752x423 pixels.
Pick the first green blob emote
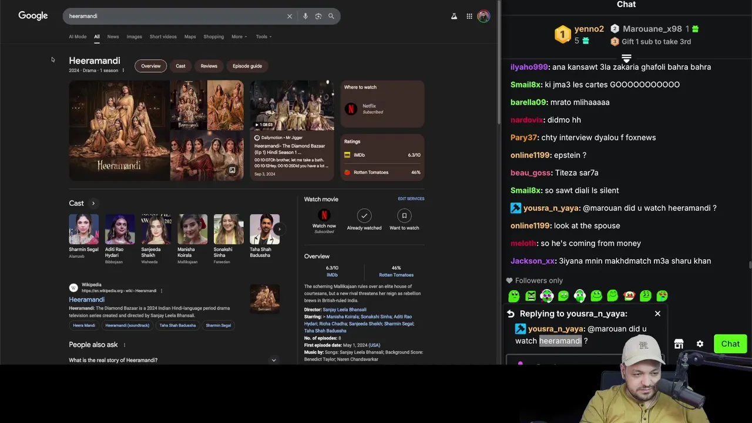(x=514, y=296)
